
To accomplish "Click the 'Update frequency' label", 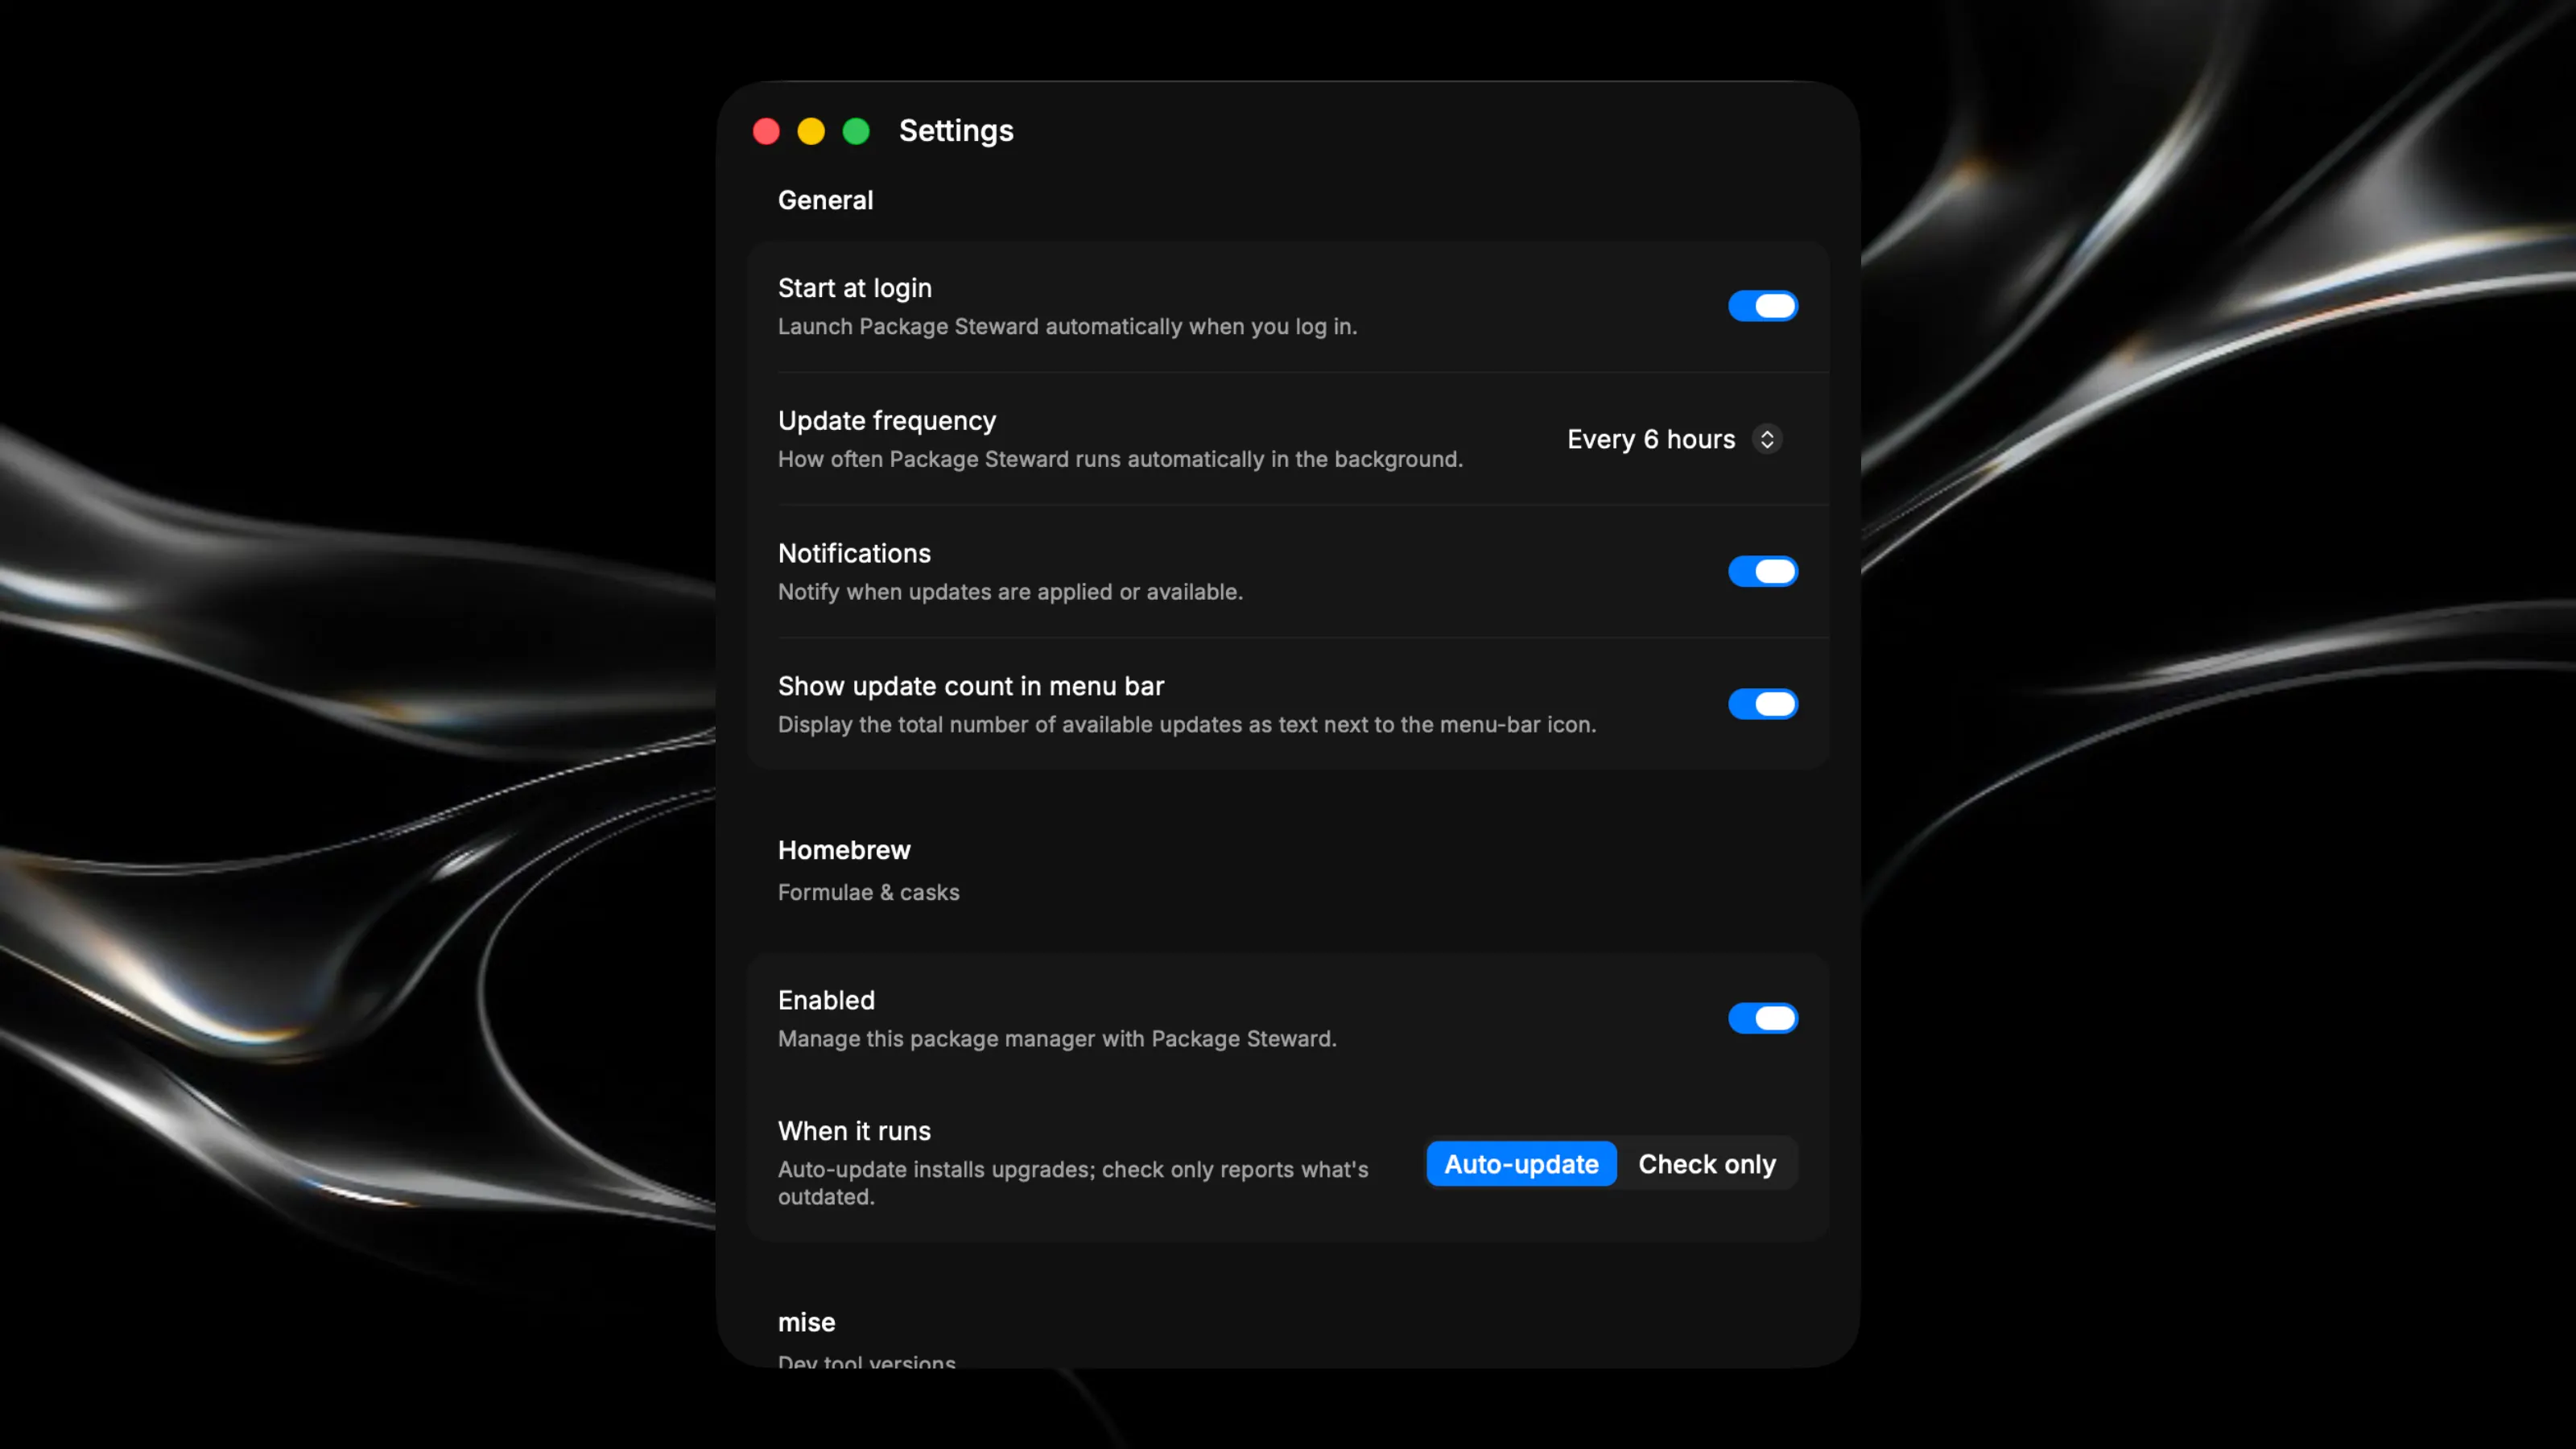I will [x=886, y=421].
